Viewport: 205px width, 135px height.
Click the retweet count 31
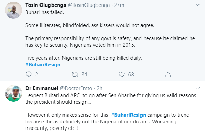[x=84, y=75]
